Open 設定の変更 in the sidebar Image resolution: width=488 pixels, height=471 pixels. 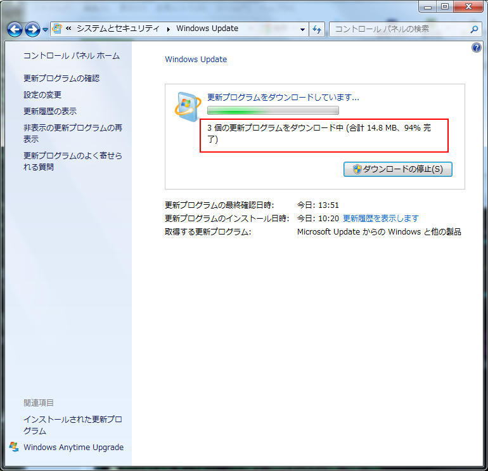pos(42,94)
